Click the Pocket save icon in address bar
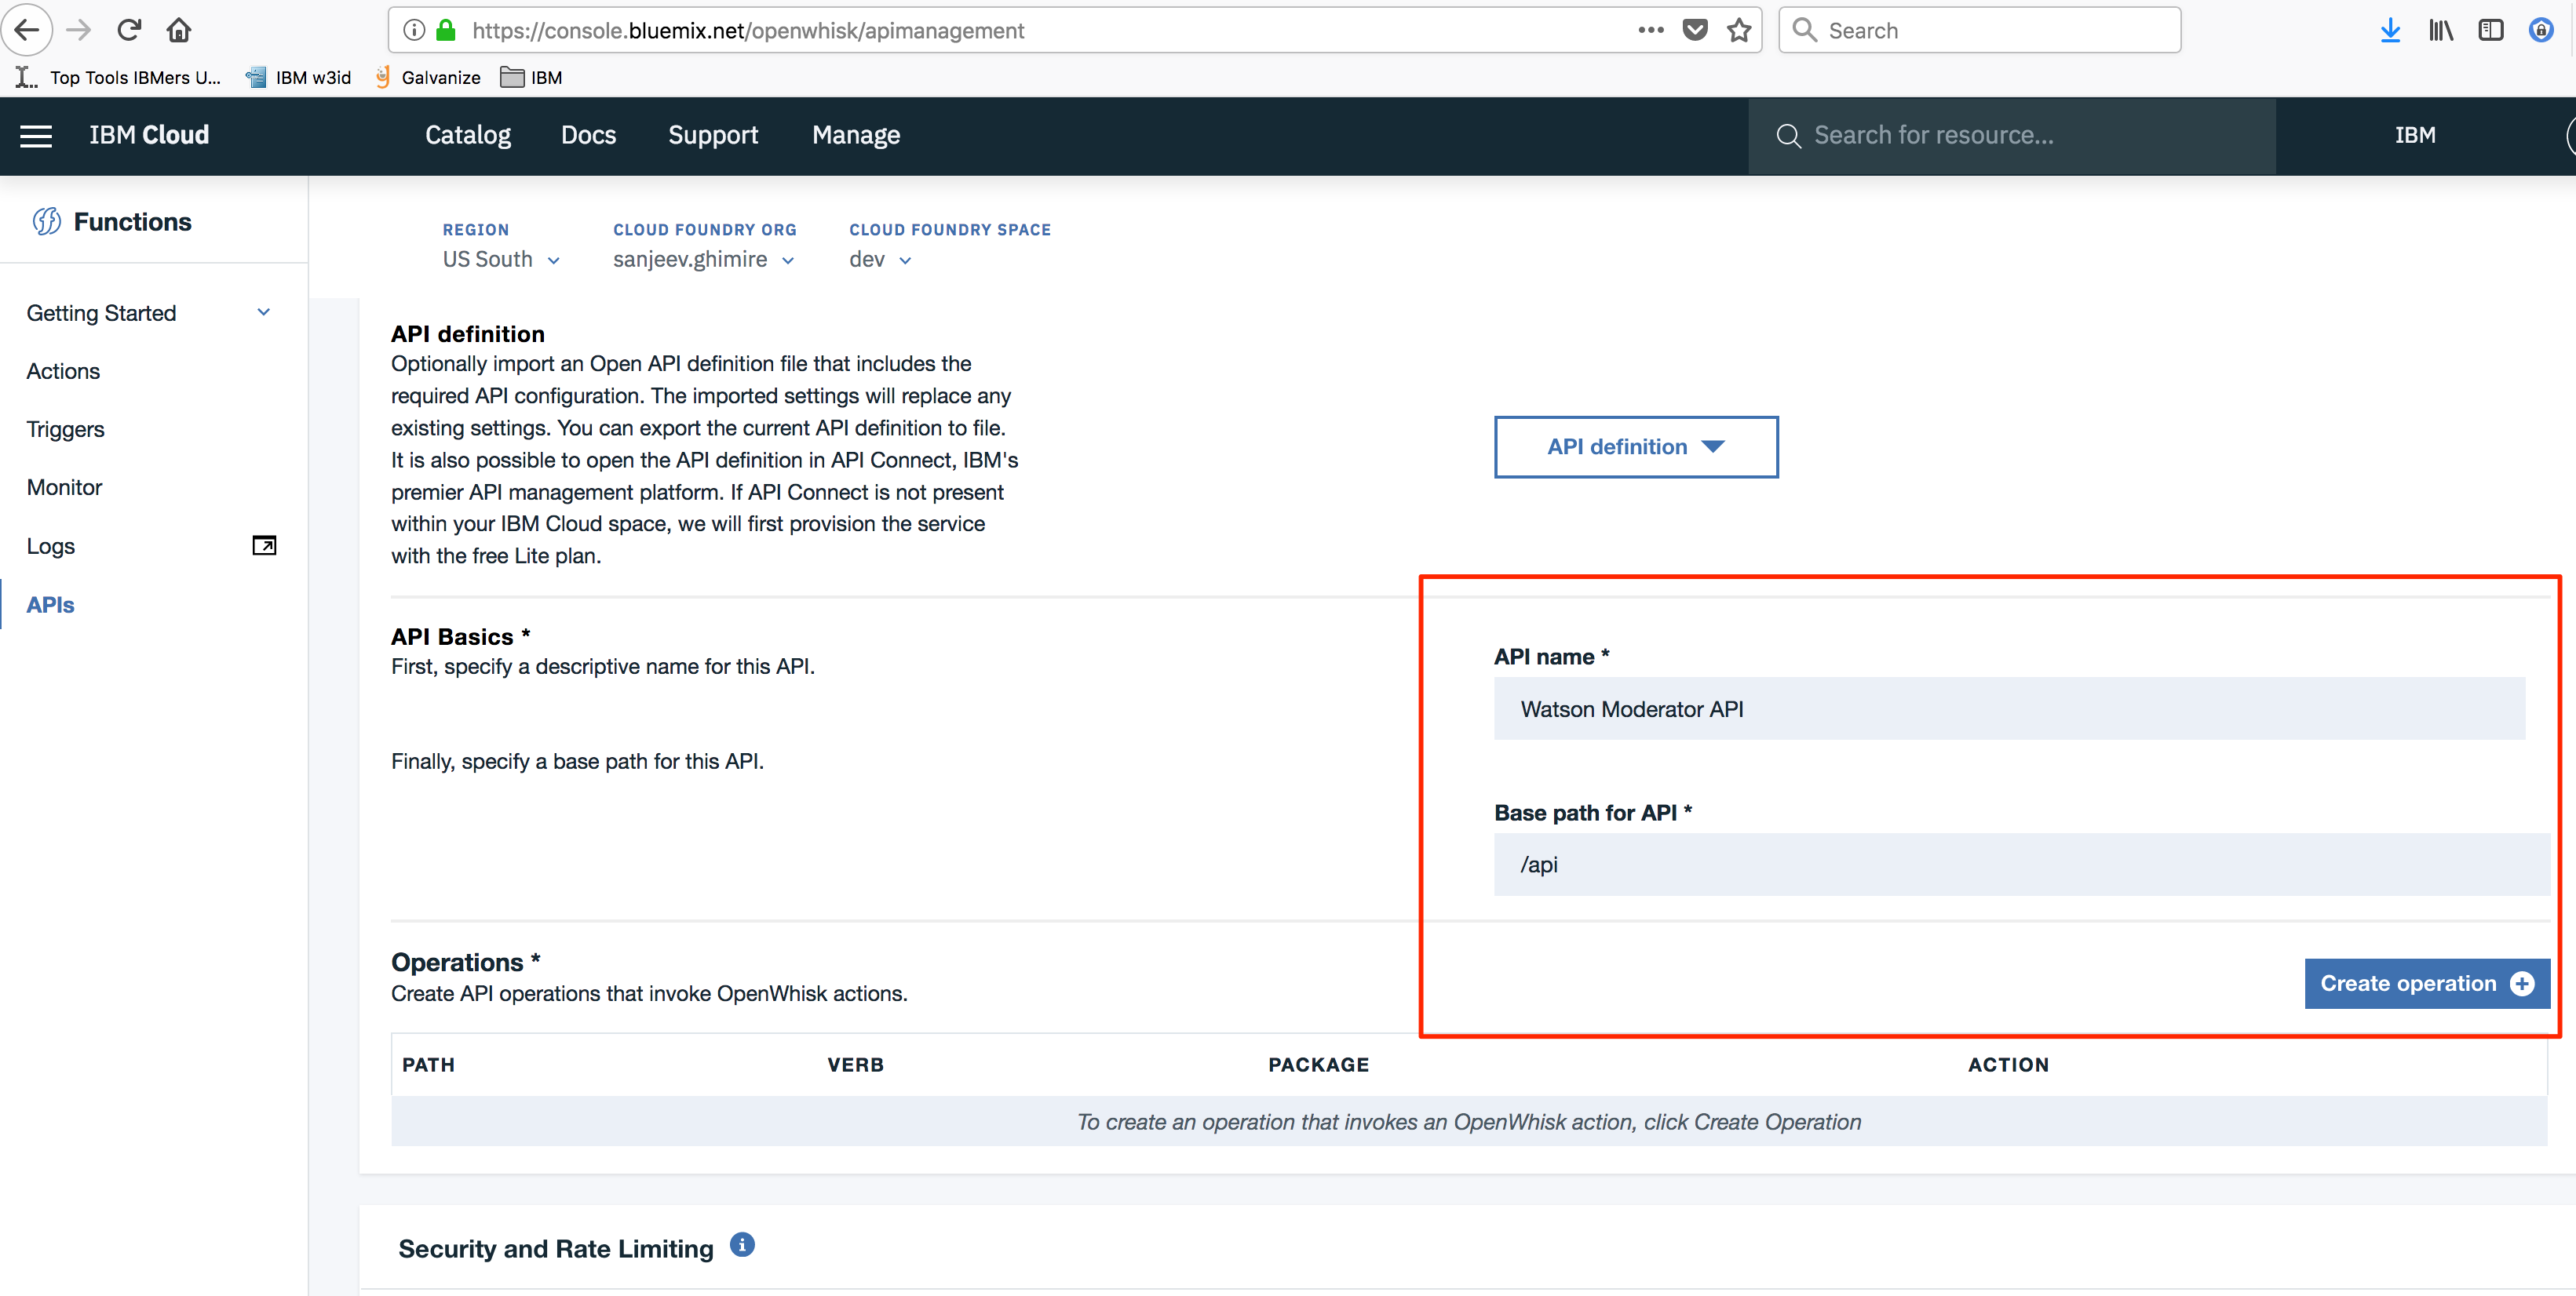Image resolution: width=2576 pixels, height=1296 pixels. pyautogui.click(x=1695, y=30)
